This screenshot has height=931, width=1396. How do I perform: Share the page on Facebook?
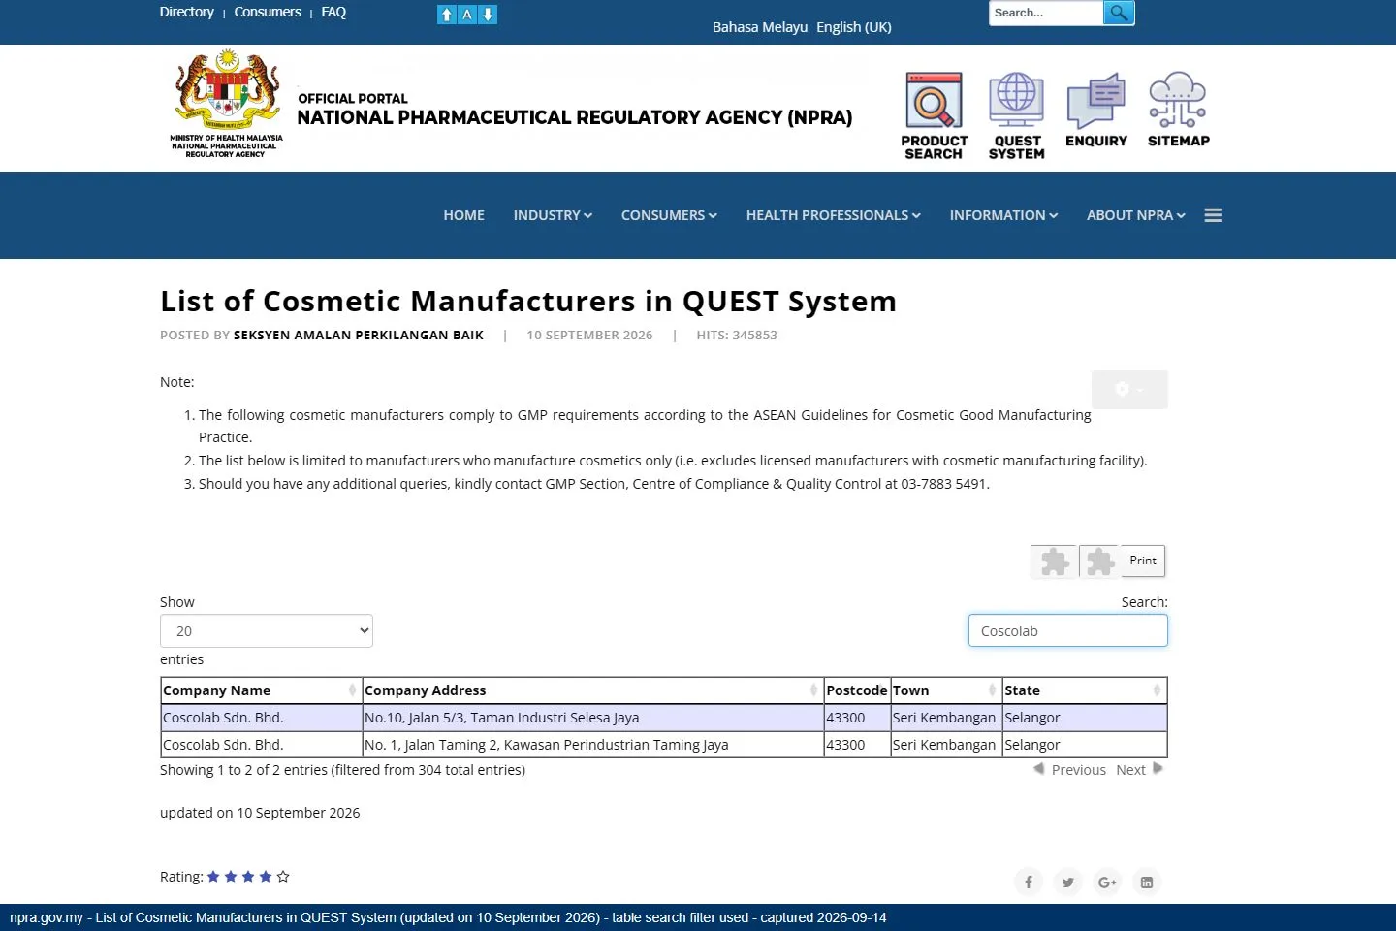1029,882
